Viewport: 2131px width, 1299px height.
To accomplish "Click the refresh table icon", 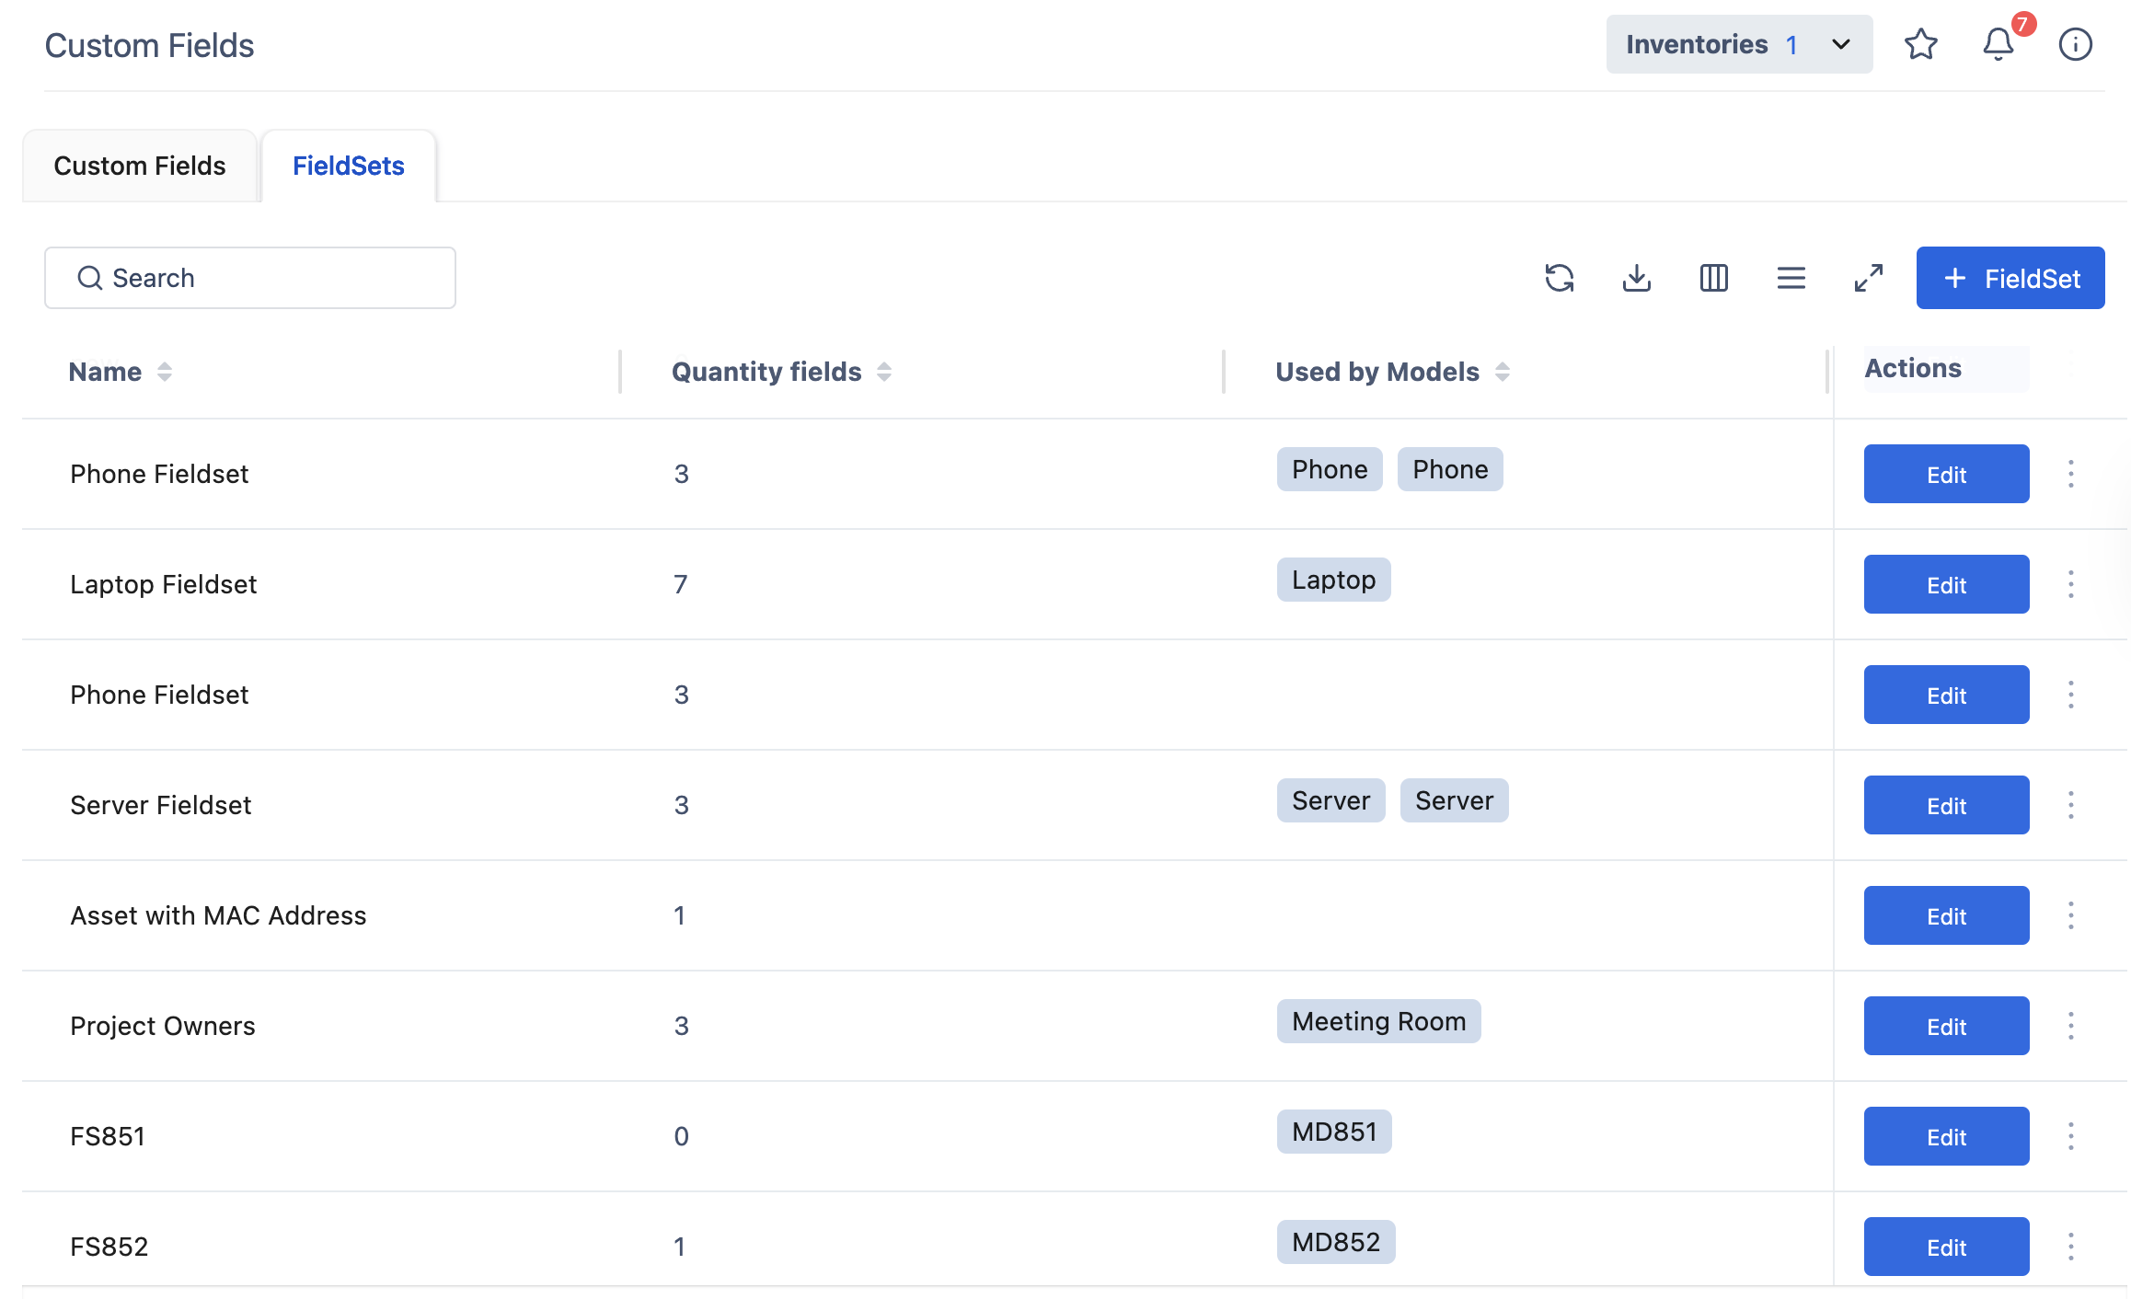I will 1559,278.
